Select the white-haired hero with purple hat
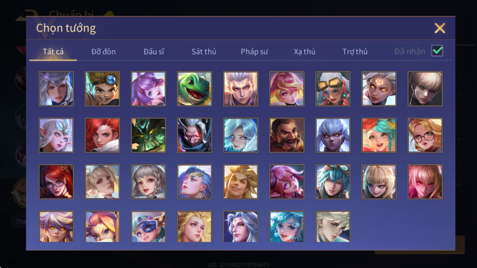477x268 pixels. [56, 89]
